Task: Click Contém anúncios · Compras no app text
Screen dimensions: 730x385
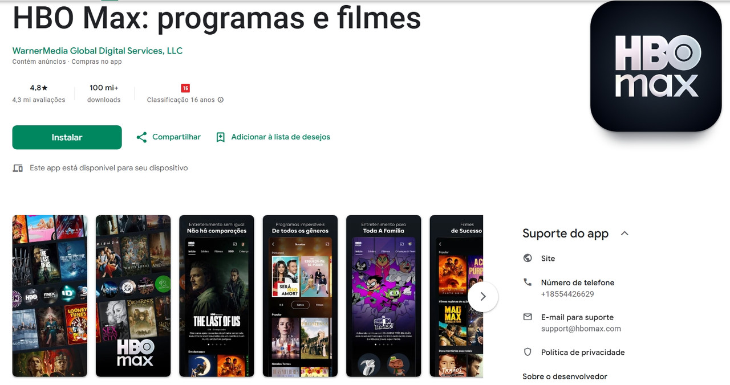Action: [x=67, y=62]
